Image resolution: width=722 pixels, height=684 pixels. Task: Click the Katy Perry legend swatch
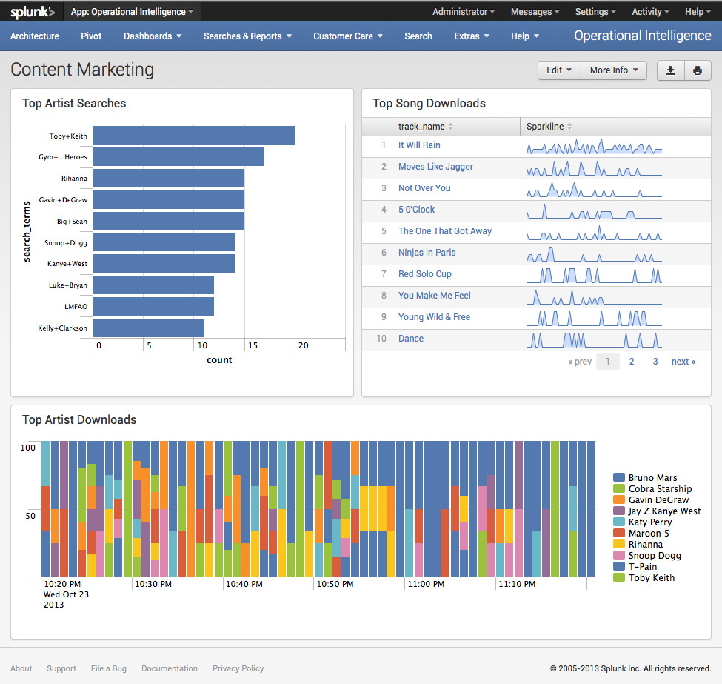[619, 522]
